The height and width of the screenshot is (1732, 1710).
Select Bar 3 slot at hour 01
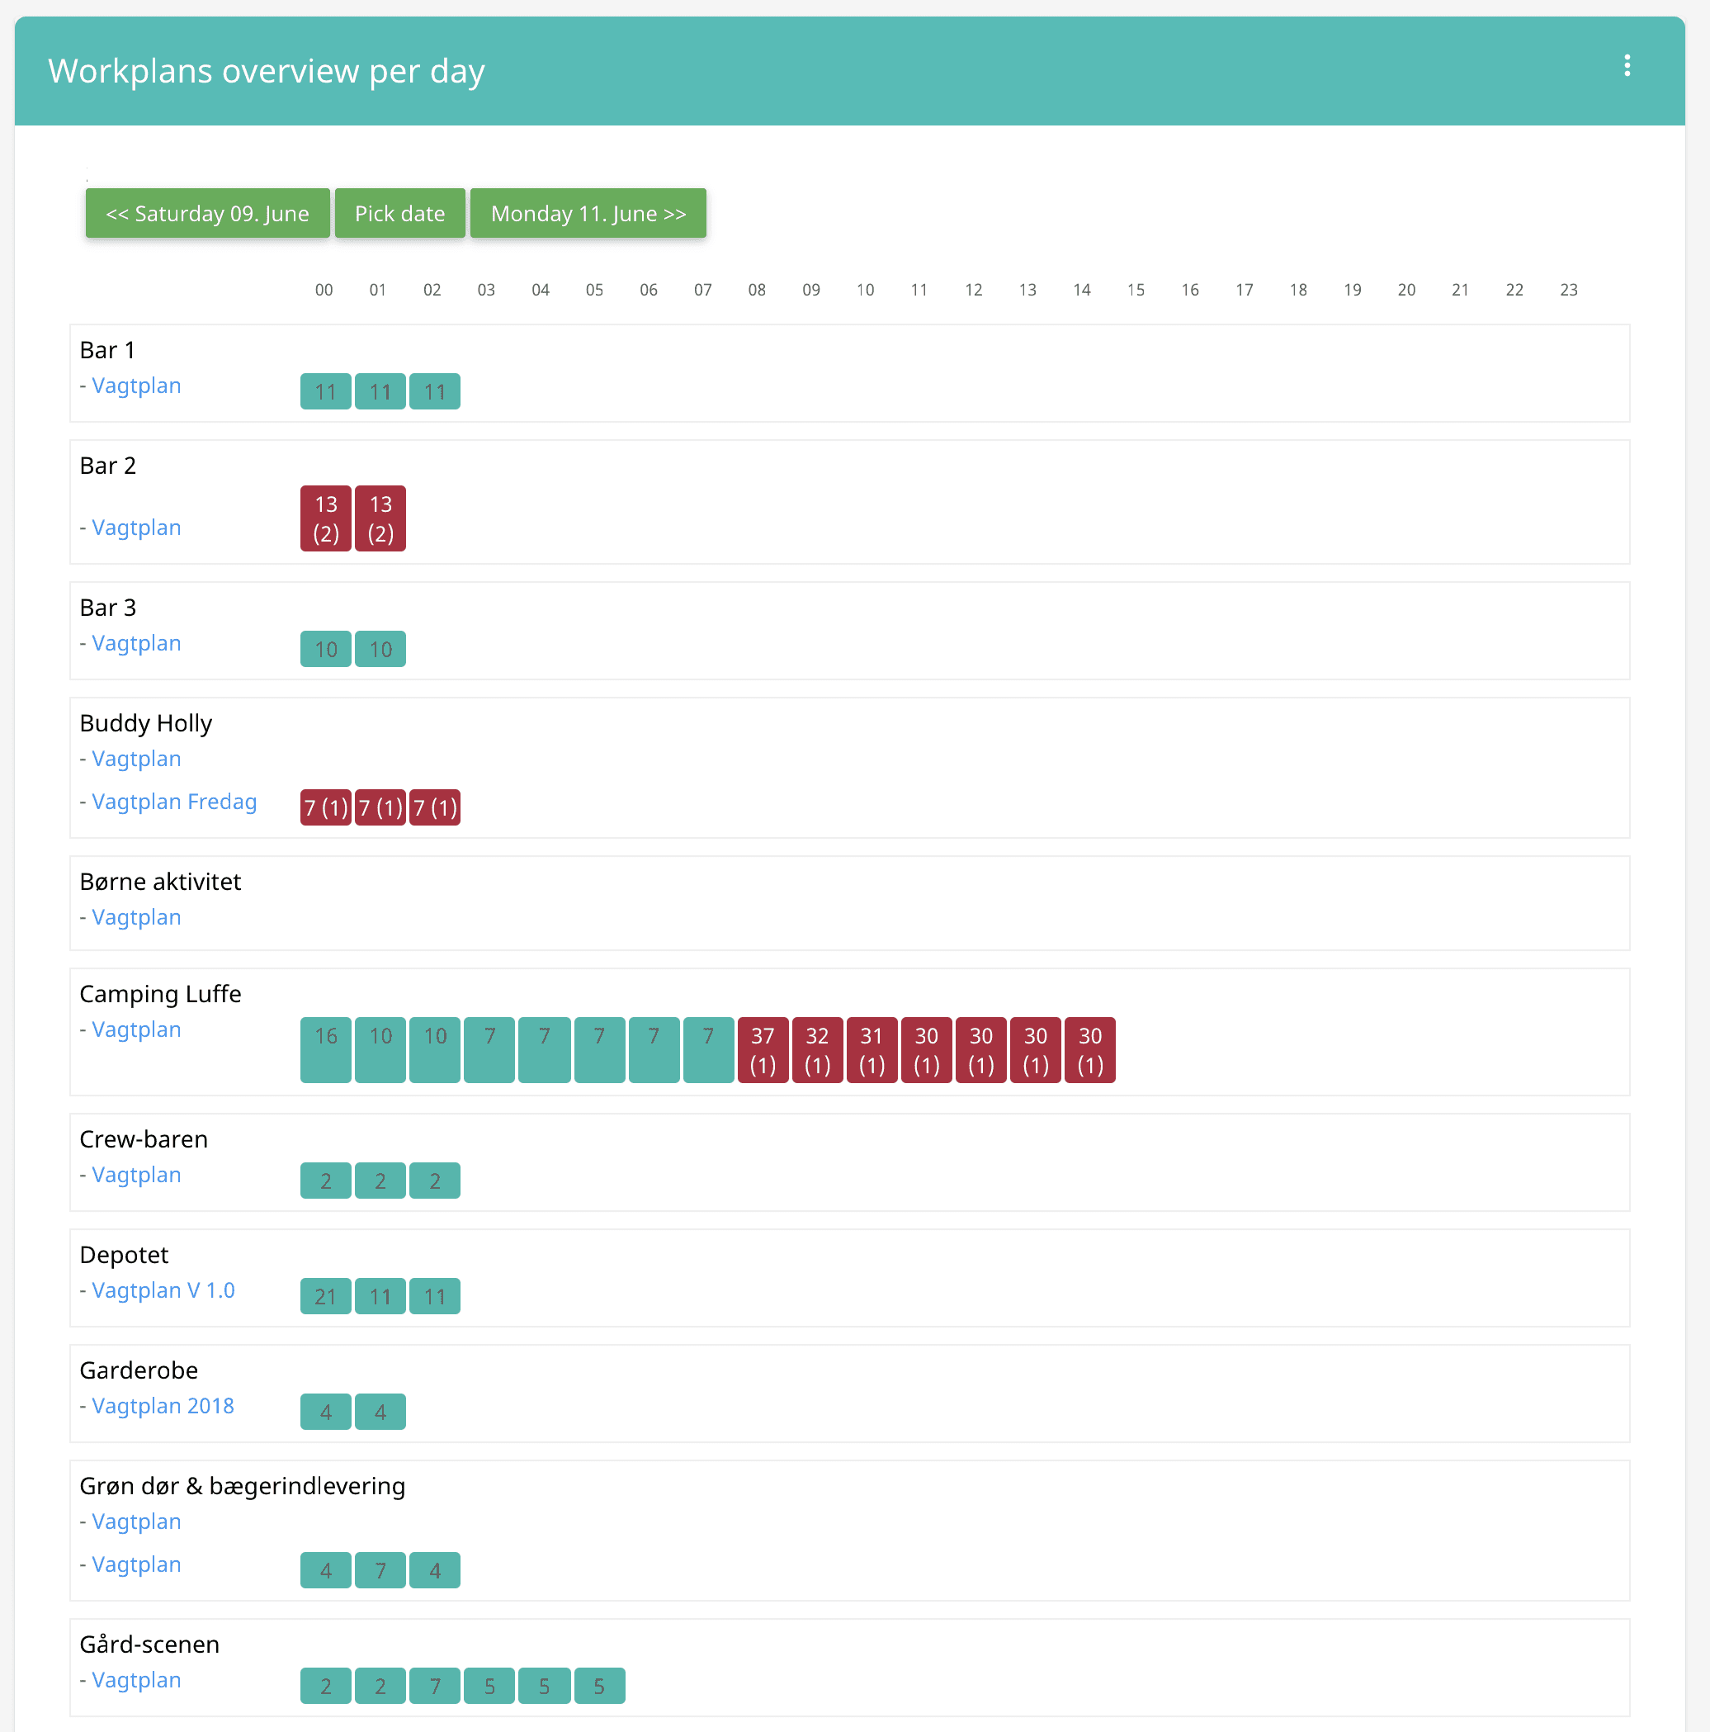[x=381, y=649]
